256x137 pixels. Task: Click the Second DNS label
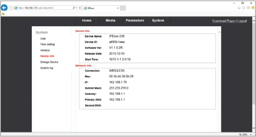[x=93, y=106]
